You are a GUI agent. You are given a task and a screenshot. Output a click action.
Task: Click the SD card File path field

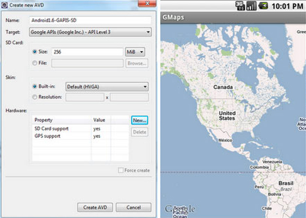88,63
